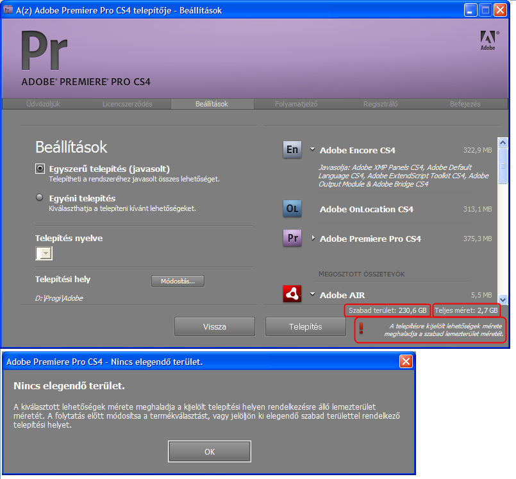Click the 322,9 MB size value

click(478, 150)
